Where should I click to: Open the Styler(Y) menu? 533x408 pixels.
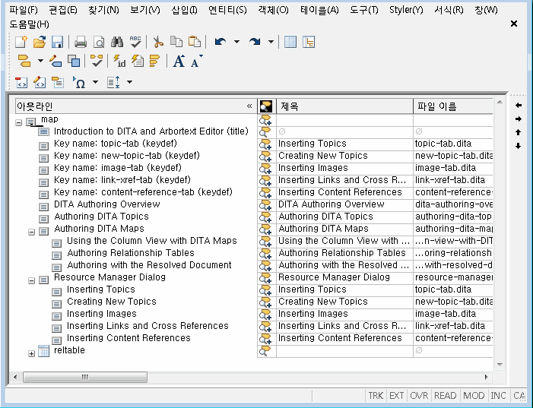[x=406, y=10]
